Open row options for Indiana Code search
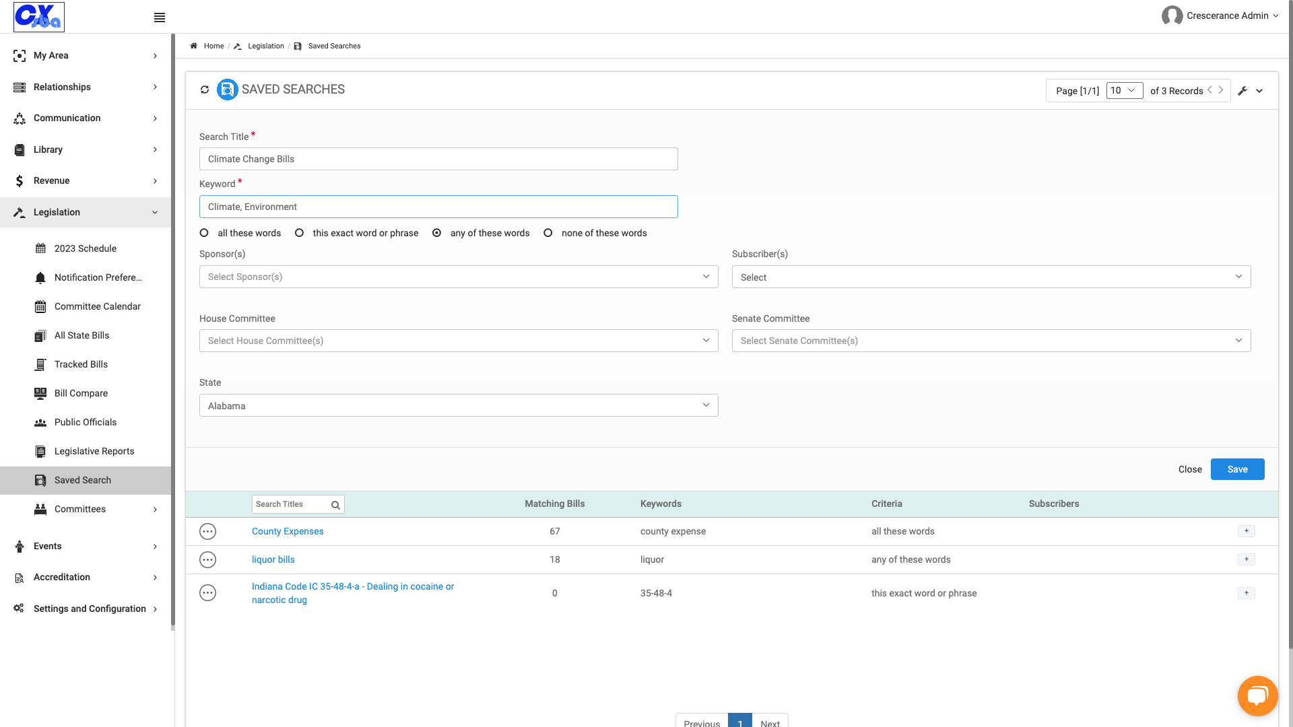The image size is (1293, 727). pyautogui.click(x=208, y=593)
